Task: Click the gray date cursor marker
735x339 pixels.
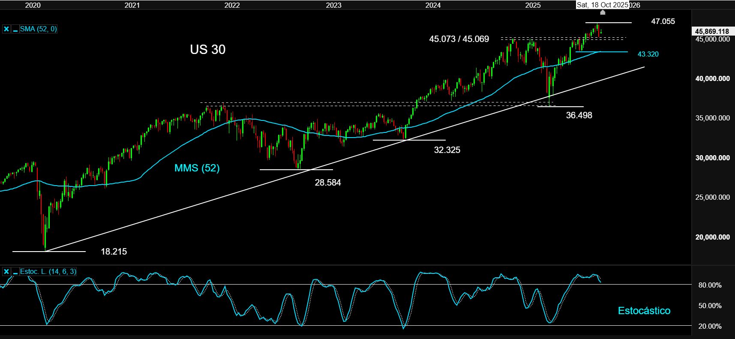Action: (603, 12)
